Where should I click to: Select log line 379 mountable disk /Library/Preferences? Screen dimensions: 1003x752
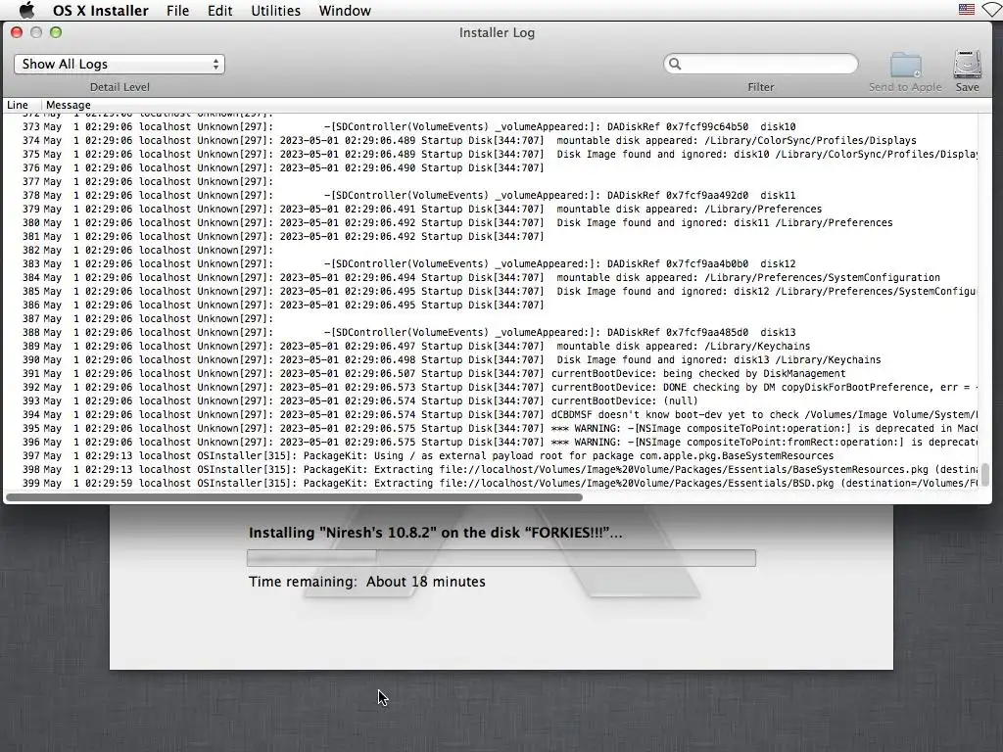[x=492, y=210]
